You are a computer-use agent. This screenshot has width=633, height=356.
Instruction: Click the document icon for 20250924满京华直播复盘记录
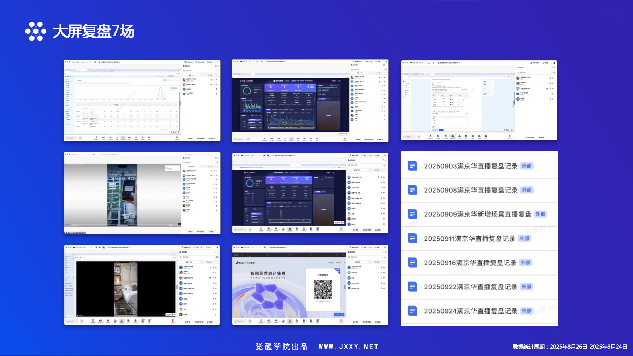(x=412, y=311)
